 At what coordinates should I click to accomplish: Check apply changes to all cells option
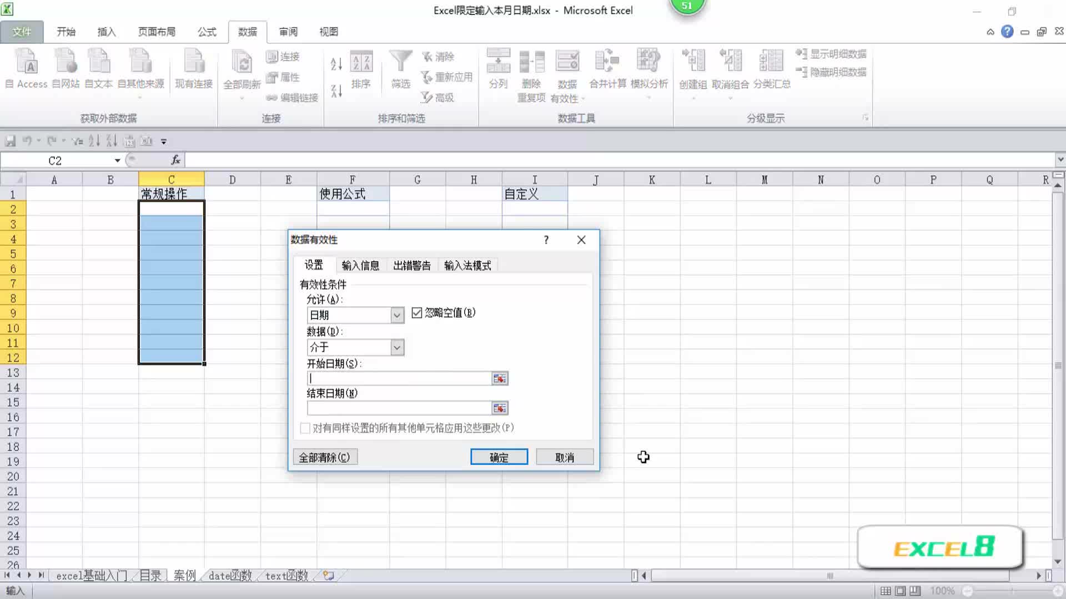point(305,428)
